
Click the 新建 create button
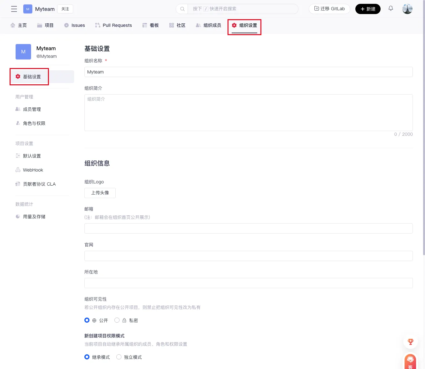click(368, 9)
